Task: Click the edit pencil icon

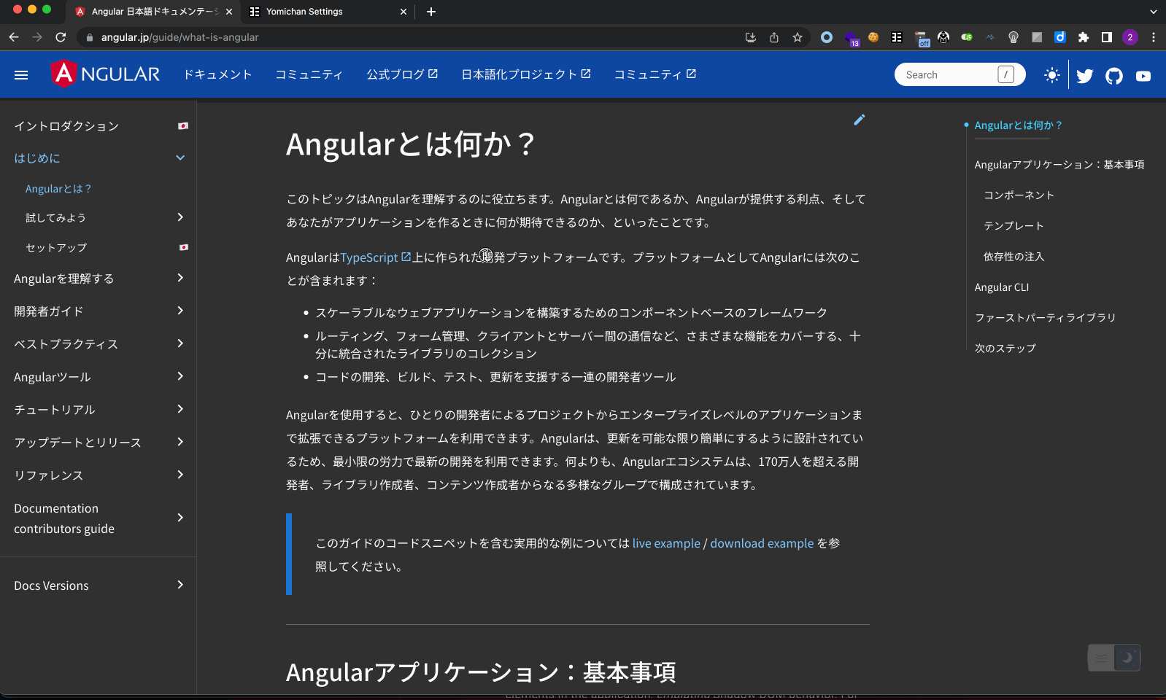Action: click(859, 120)
